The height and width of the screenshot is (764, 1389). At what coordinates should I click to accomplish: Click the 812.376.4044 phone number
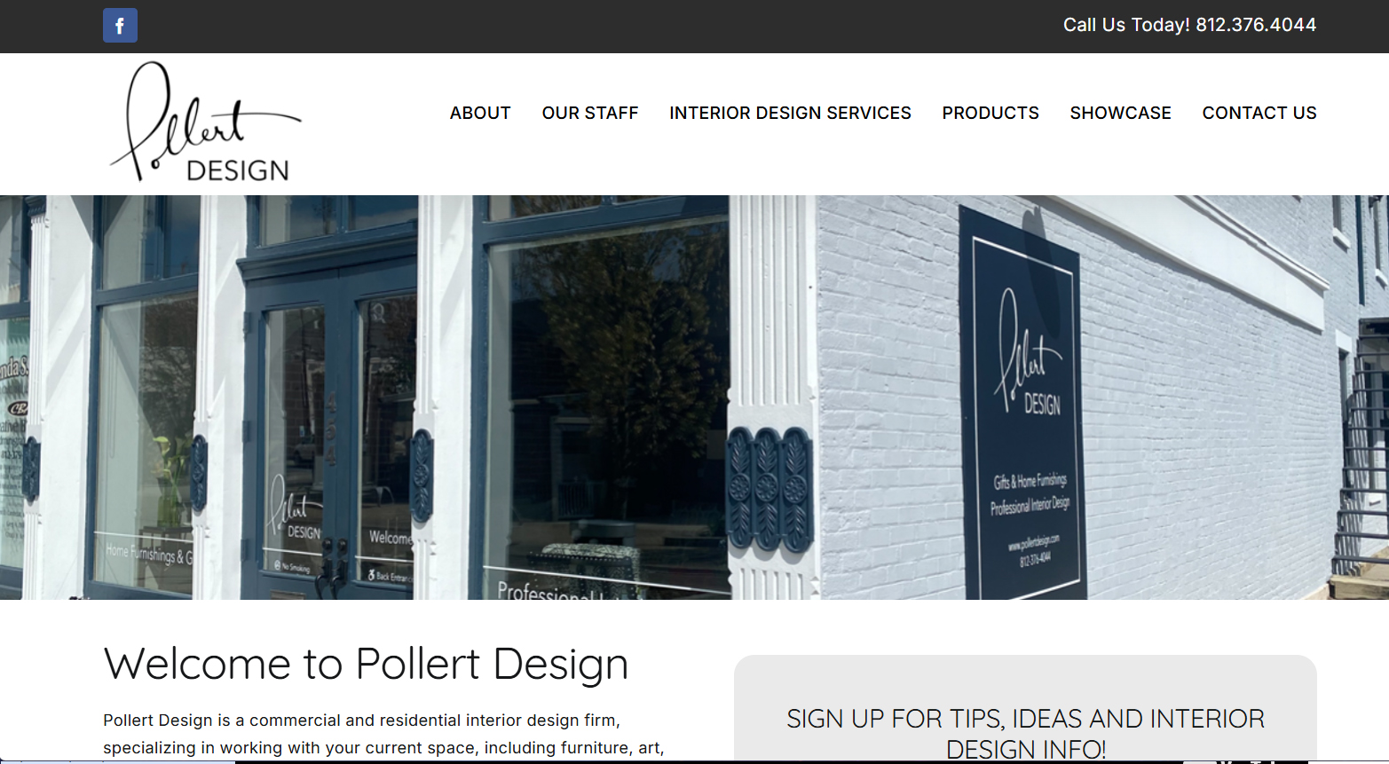[1256, 25]
